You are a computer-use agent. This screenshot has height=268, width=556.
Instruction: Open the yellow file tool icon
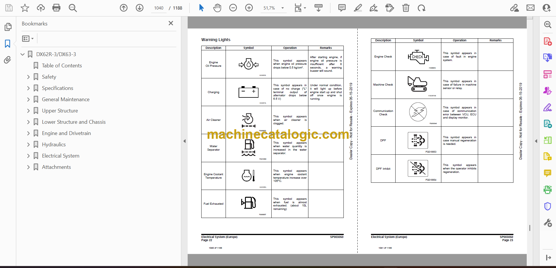[548, 157]
